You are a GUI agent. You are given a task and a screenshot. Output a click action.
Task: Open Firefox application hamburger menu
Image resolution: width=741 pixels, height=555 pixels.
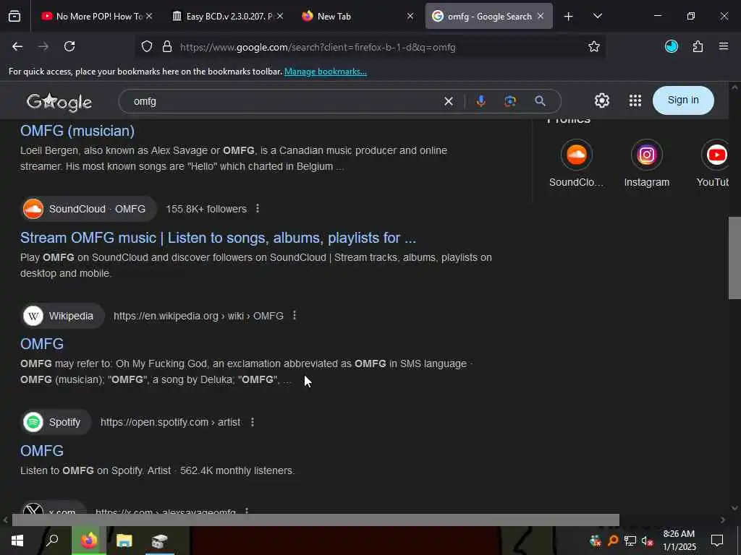coord(724,46)
